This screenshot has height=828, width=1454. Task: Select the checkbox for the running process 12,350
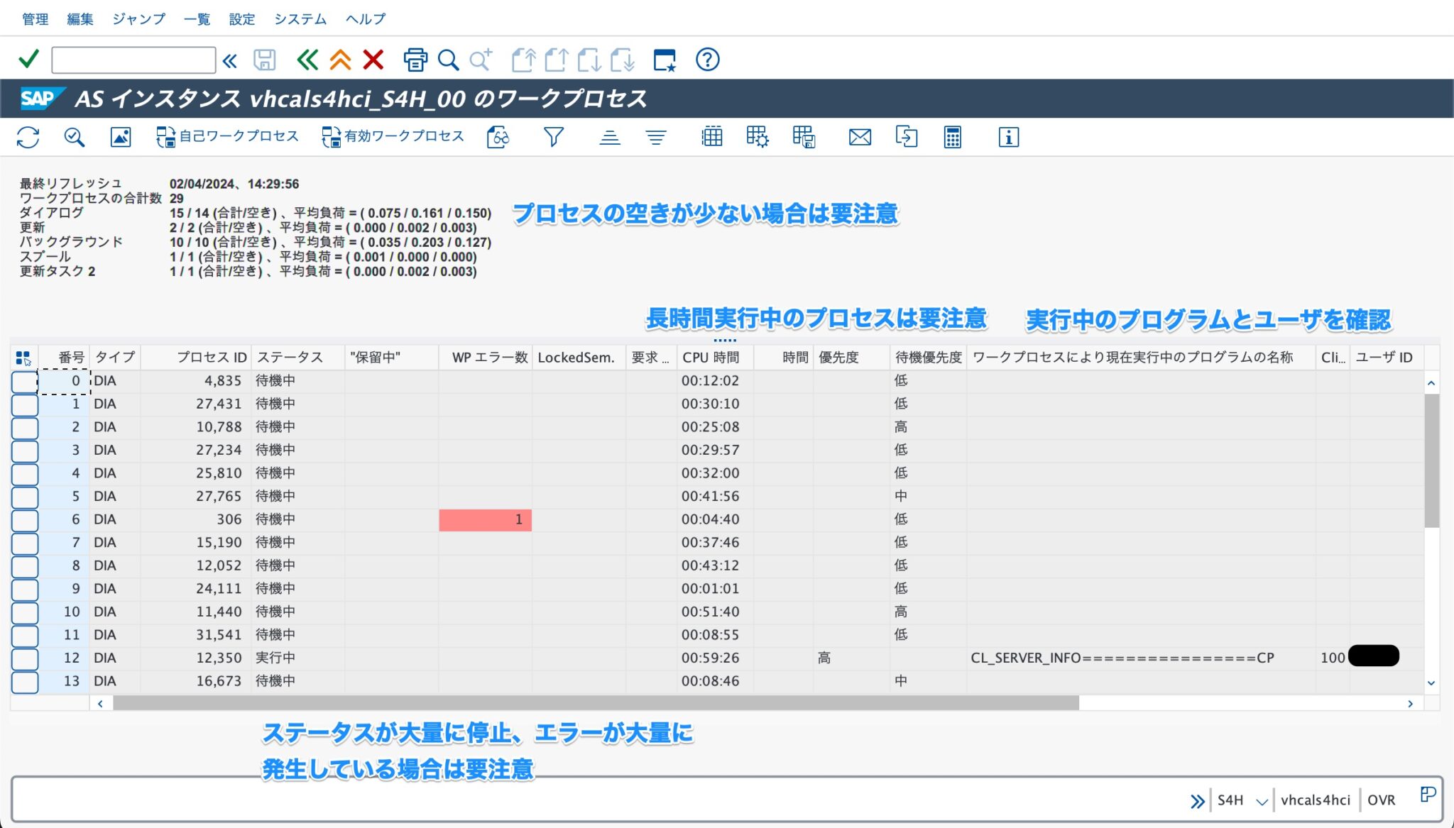24,658
